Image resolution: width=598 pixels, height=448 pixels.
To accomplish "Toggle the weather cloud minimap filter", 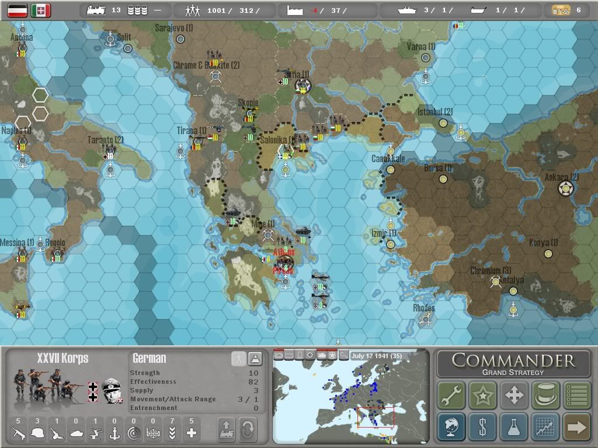I will 279,355.
